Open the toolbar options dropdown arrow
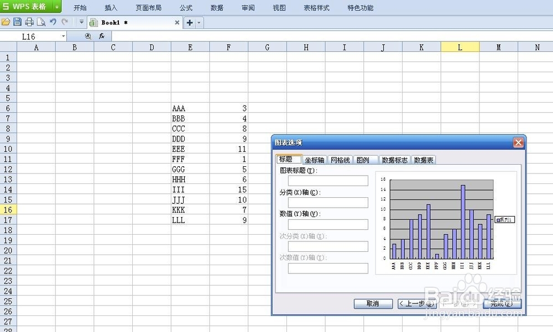Viewport: 553px width, 332px height. pos(81,22)
